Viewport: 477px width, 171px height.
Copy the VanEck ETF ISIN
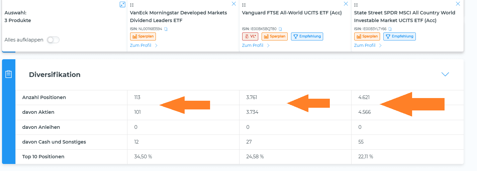pyautogui.click(x=166, y=29)
